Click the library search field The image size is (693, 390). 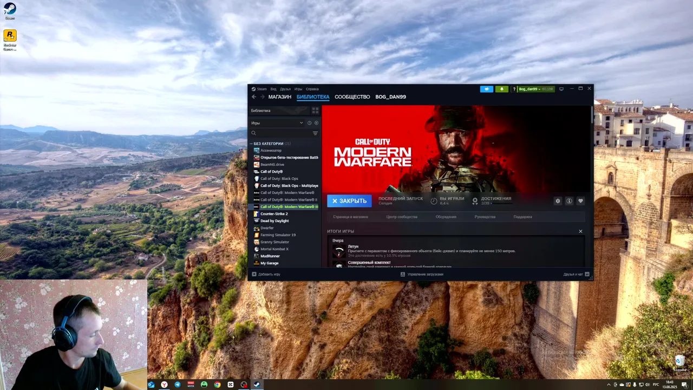tap(280, 133)
